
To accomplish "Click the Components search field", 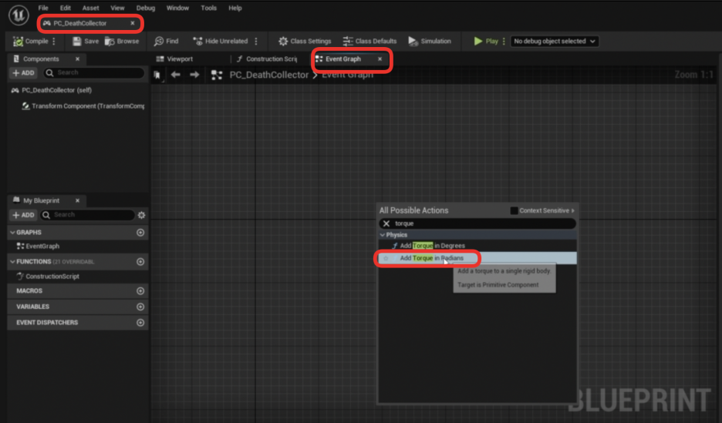I will click(94, 72).
